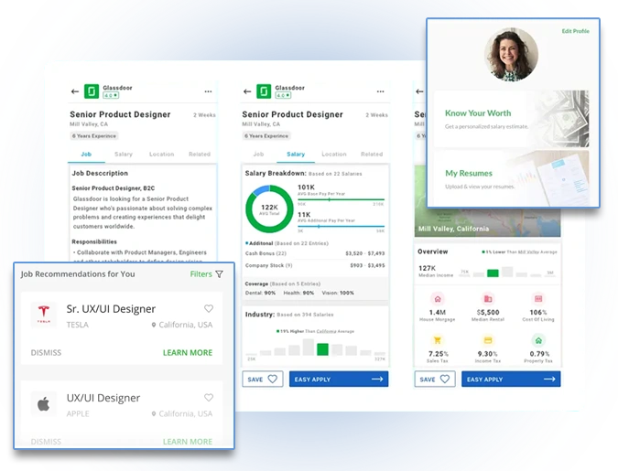Favorite the Sr. UX/UI Designer Tesla job
The width and height of the screenshot is (618, 471).
[x=209, y=309]
